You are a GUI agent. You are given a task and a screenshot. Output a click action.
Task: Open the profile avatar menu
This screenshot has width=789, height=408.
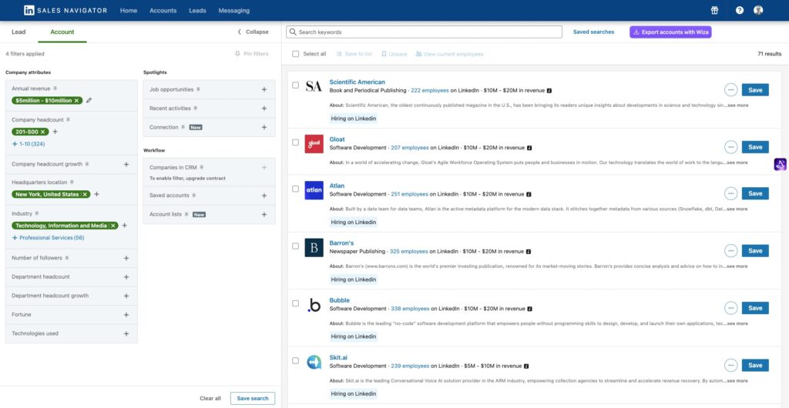pos(758,10)
